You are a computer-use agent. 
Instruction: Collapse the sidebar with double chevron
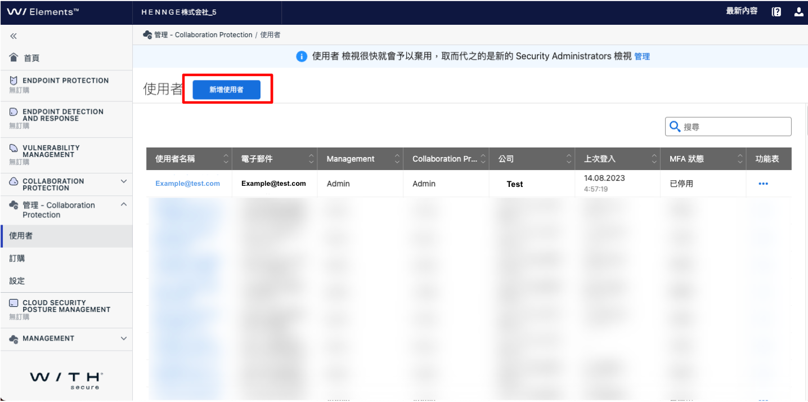pyautogui.click(x=14, y=36)
